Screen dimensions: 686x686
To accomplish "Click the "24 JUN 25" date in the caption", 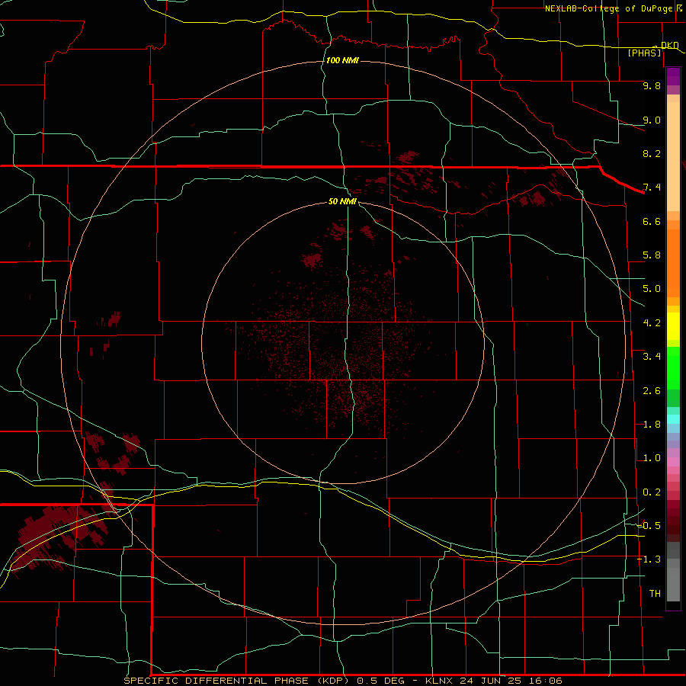I will [492, 681].
